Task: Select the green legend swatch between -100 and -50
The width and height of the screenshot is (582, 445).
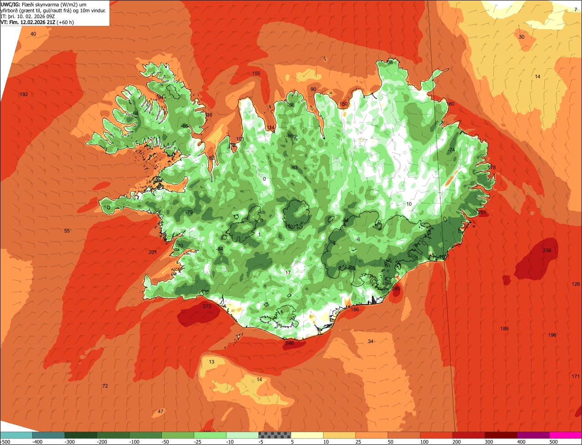Action: [145, 435]
